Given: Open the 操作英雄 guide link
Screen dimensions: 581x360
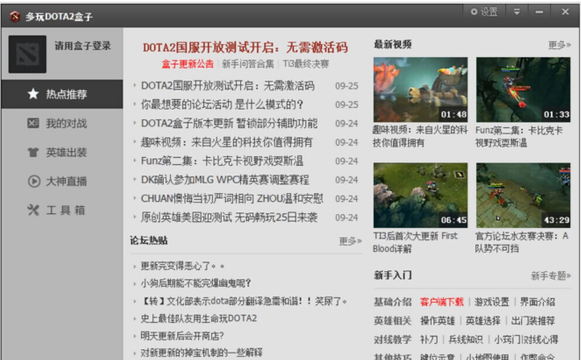Looking at the screenshot, I should point(438,321).
